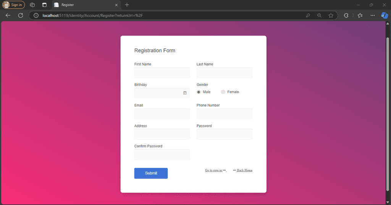The image size is (391, 205).
Task: Click into the Birthday date field
Action: [x=162, y=93]
